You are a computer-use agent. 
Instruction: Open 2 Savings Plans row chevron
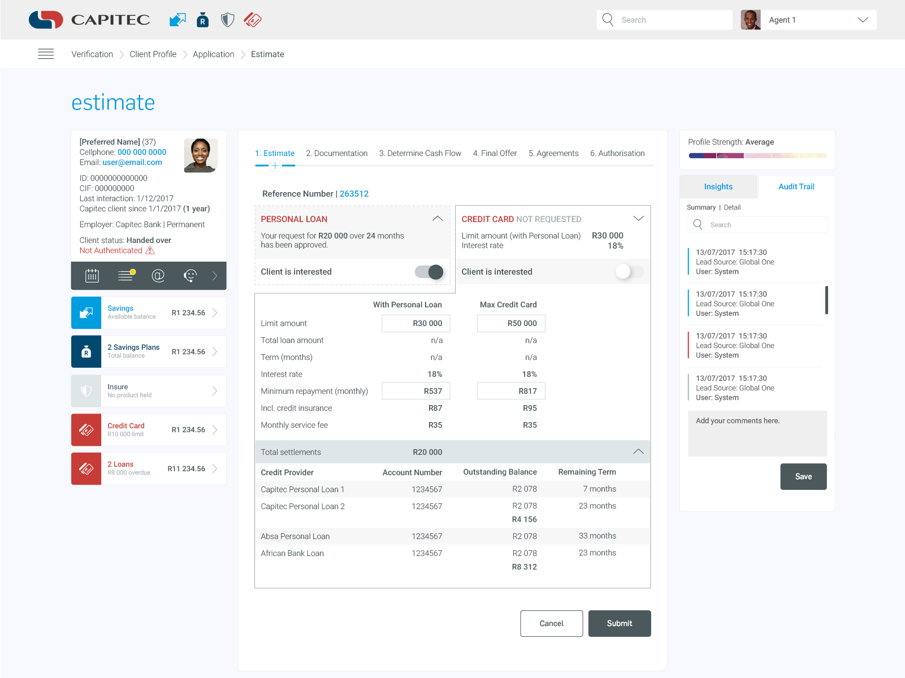pyautogui.click(x=215, y=351)
